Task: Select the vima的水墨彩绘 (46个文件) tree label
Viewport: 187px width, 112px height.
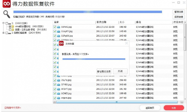Action: point(29,26)
